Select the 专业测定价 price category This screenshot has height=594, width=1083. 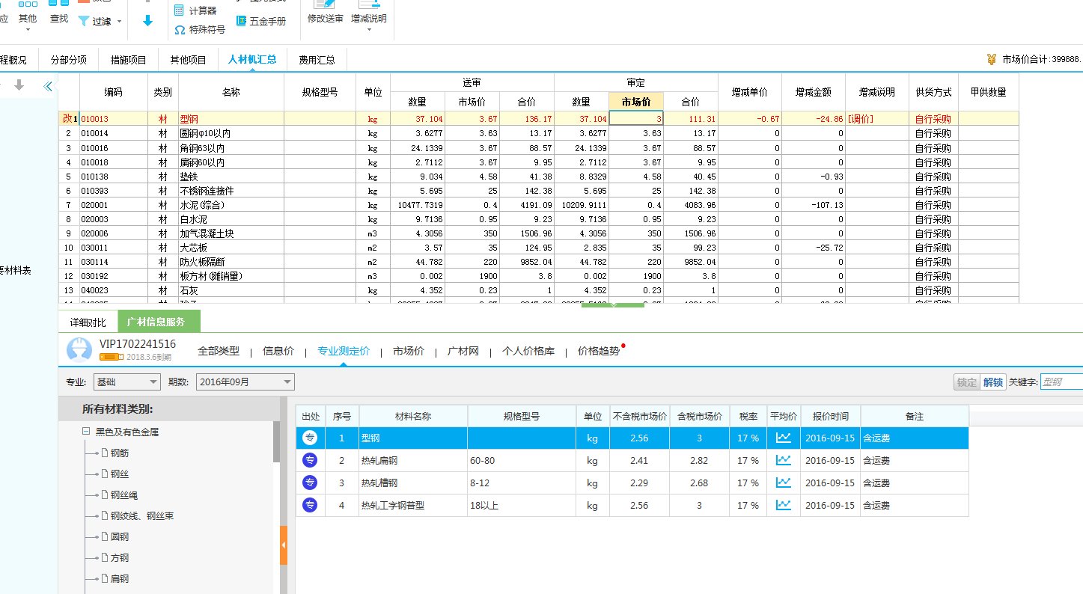click(x=344, y=351)
